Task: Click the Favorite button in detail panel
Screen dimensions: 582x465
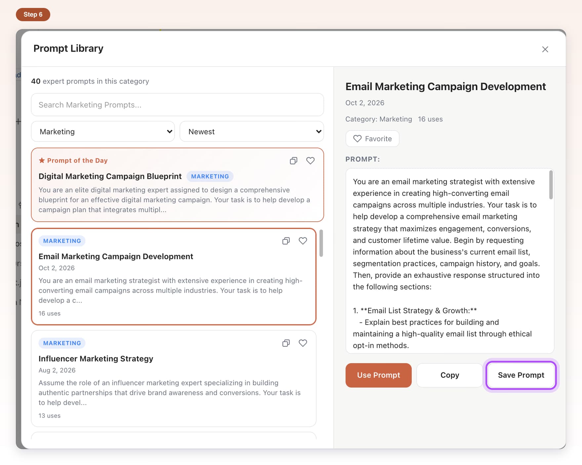Action: click(372, 139)
